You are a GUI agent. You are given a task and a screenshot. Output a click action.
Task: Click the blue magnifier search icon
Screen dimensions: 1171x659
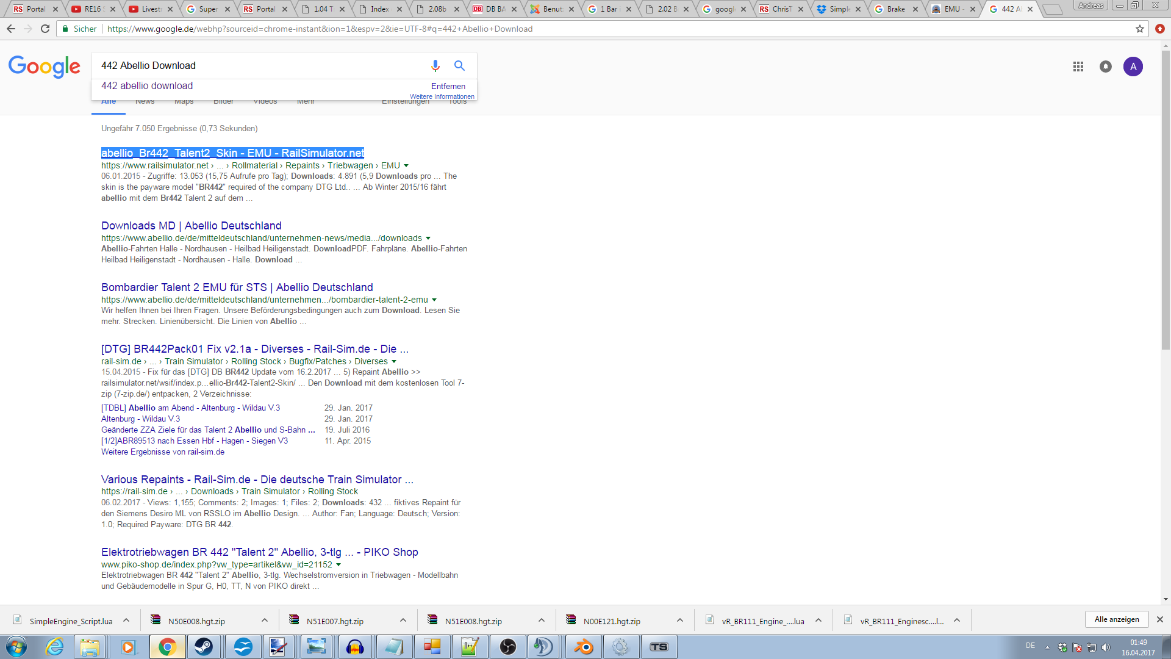click(459, 65)
